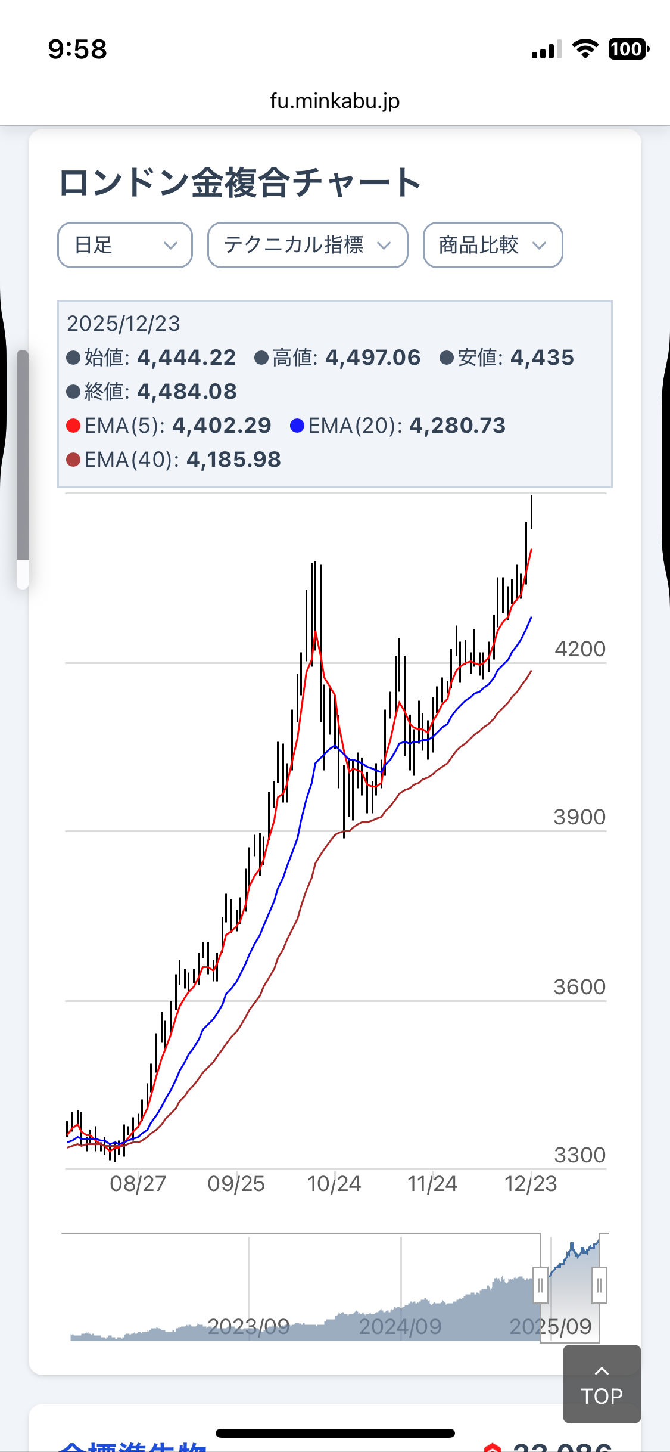Screen dimensions: 670x1452
Task: Tap the latest candlestick at 12/23
Action: pyautogui.click(x=531, y=513)
